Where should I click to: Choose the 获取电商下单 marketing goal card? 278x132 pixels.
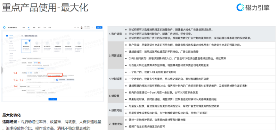coord(37,46)
